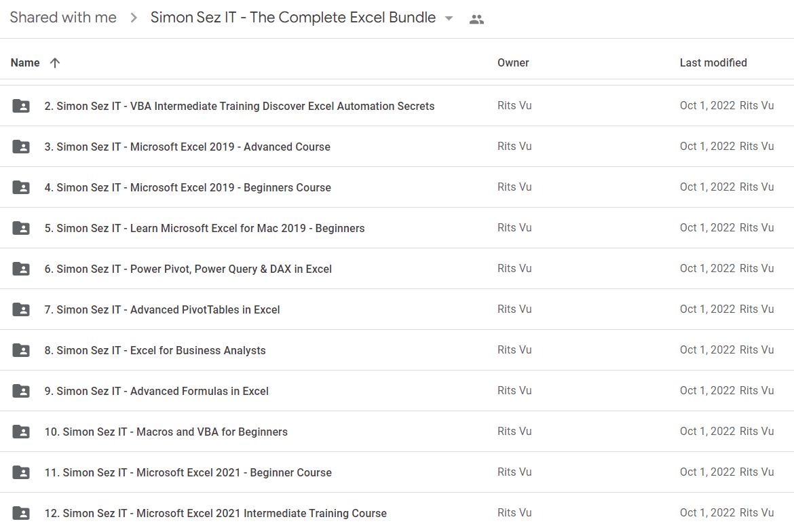Select '9. Simon Sez IT - Advanced Formulas in Excel'

tap(157, 391)
